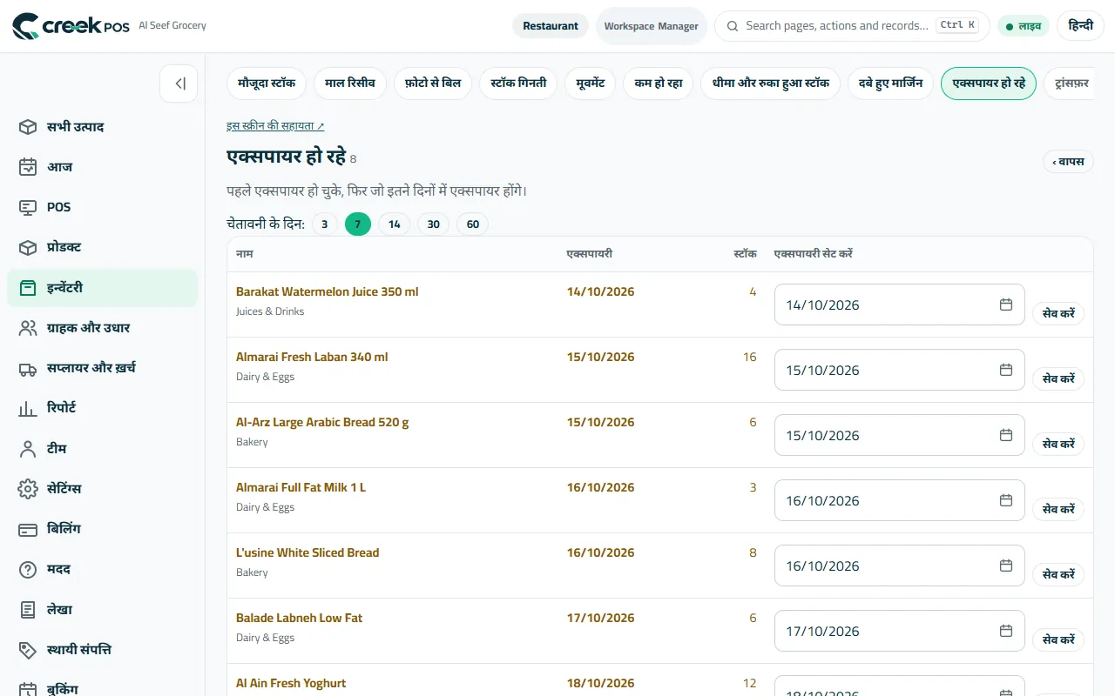Open the स्थायी संपत्ति tag icon

click(x=28, y=649)
